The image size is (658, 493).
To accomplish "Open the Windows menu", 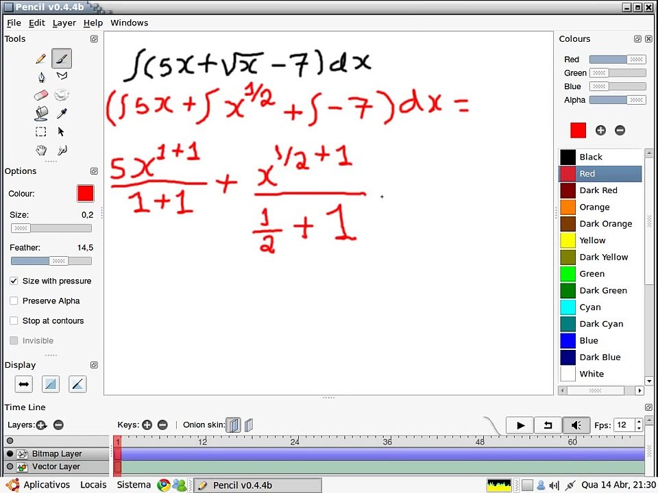I will [130, 23].
